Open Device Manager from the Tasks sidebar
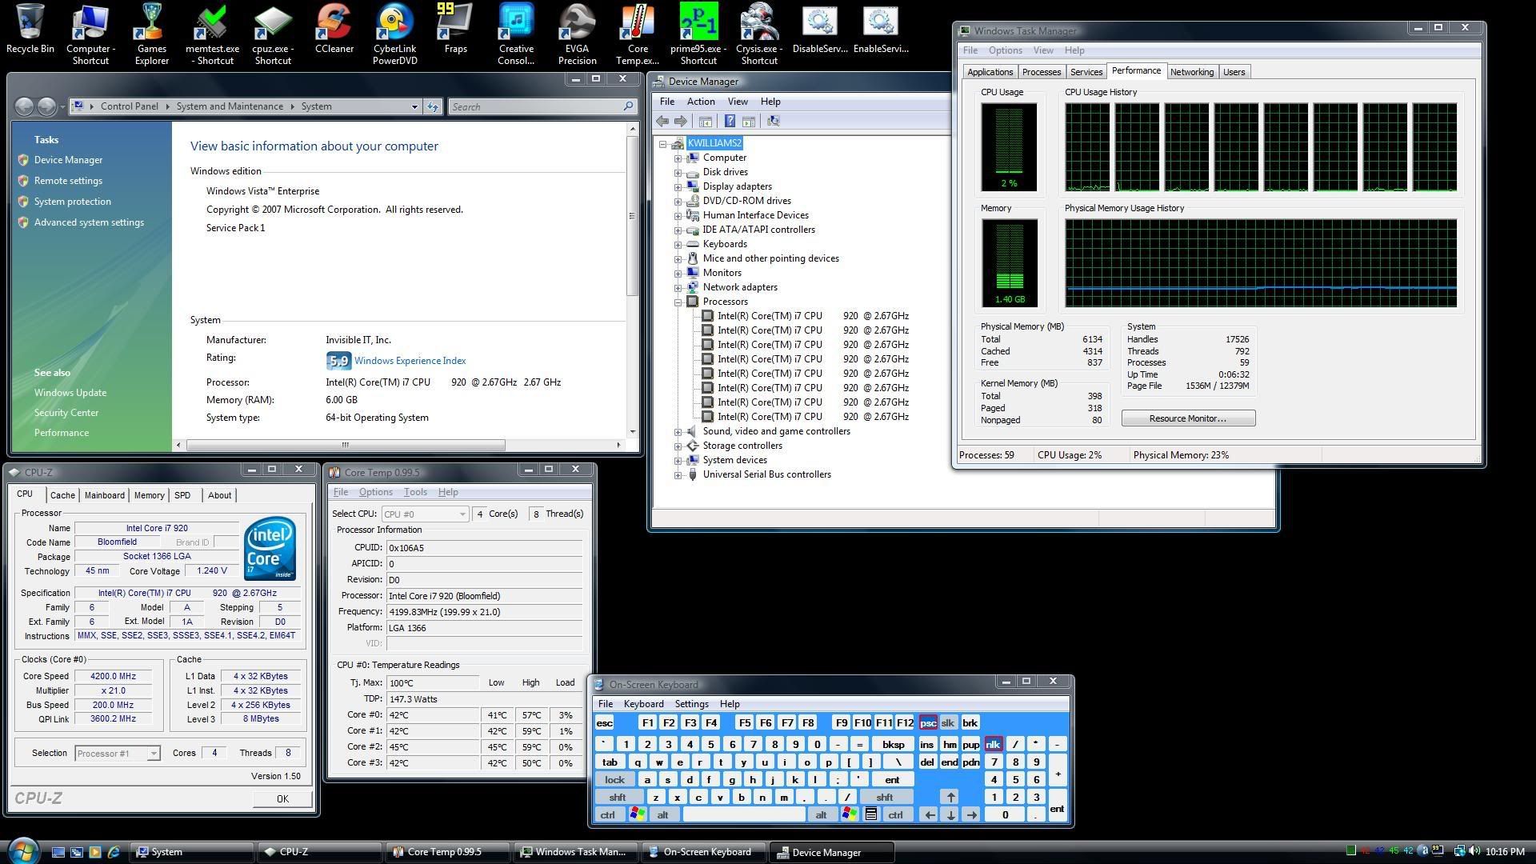The width and height of the screenshot is (1536, 864). click(68, 159)
